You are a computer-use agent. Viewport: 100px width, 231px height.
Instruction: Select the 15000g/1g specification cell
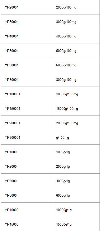(76, 224)
